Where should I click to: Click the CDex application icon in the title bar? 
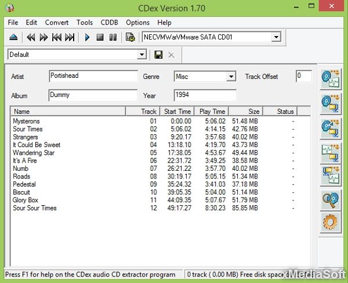tap(9, 8)
